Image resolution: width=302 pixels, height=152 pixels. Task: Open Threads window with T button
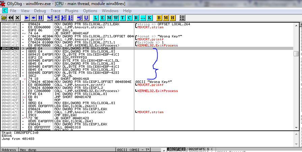122,18
